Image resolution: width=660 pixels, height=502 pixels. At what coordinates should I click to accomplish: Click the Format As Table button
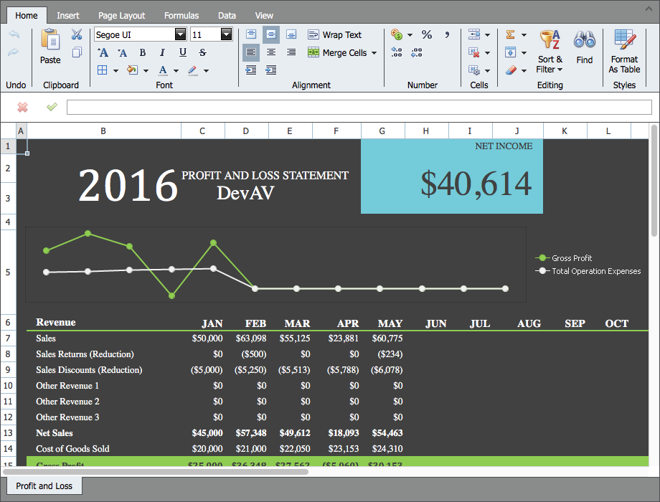[624, 52]
